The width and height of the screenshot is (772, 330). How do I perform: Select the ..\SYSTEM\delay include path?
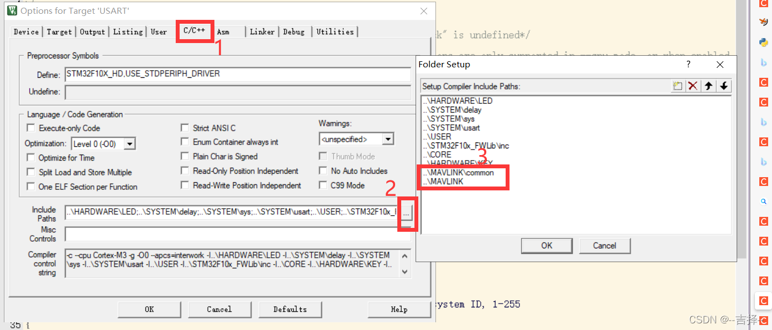pos(452,110)
